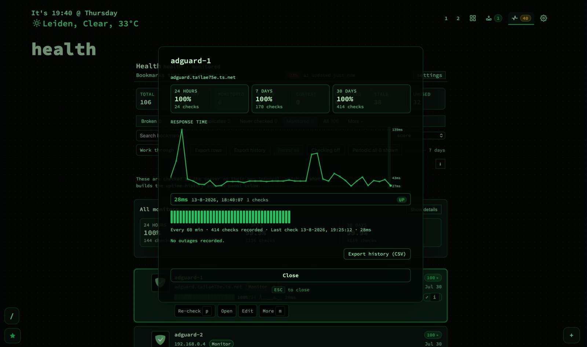Click the Close button in the adguard-1 dialog
The height and width of the screenshot is (347, 587).
pyautogui.click(x=291, y=275)
